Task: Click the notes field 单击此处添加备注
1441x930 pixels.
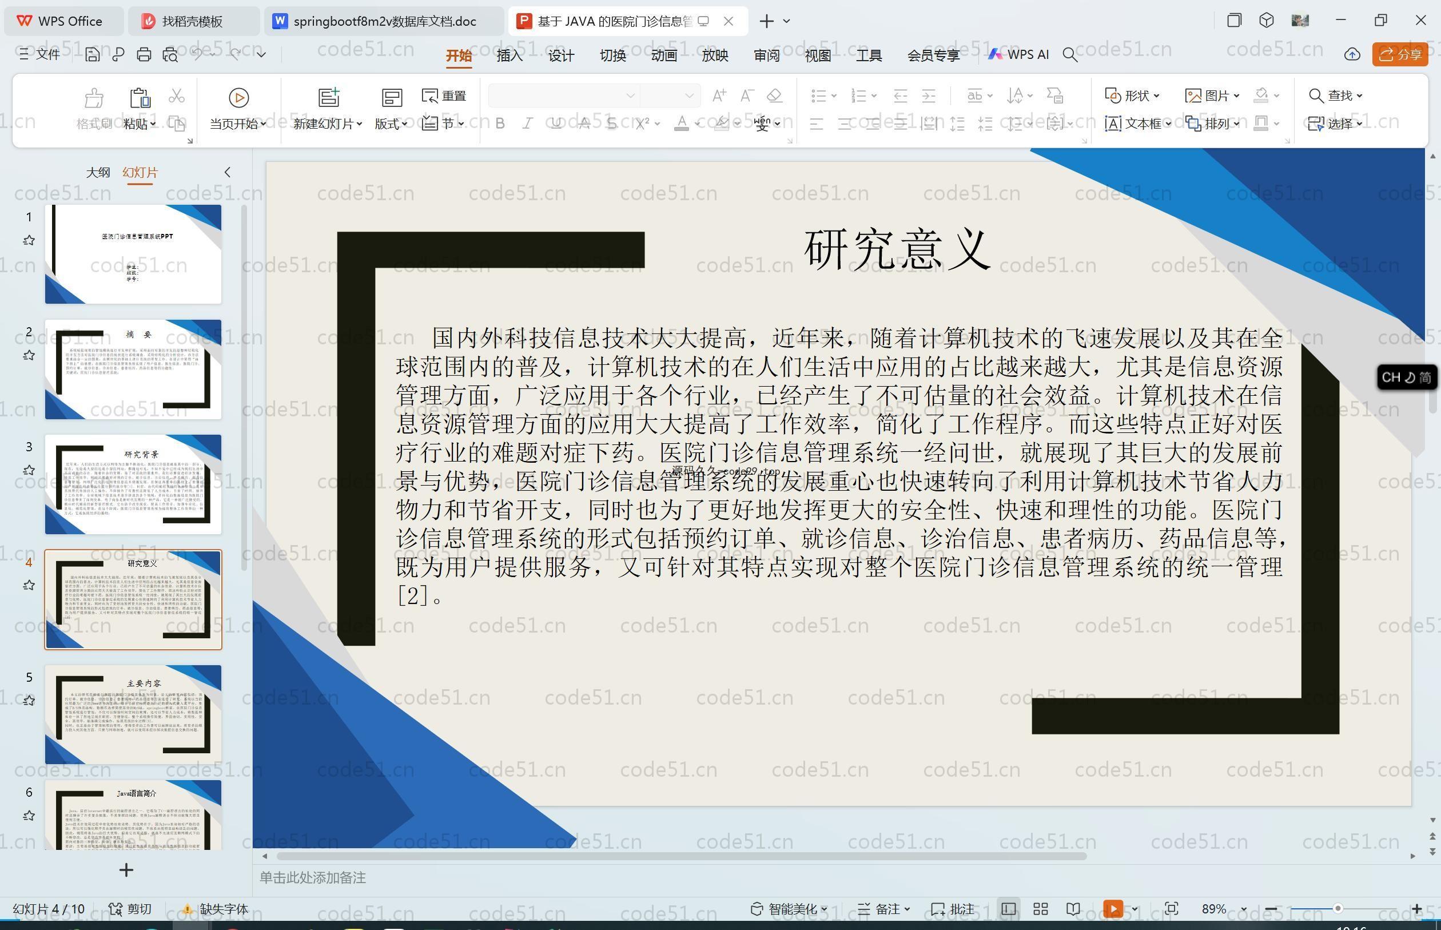Action: 313,877
